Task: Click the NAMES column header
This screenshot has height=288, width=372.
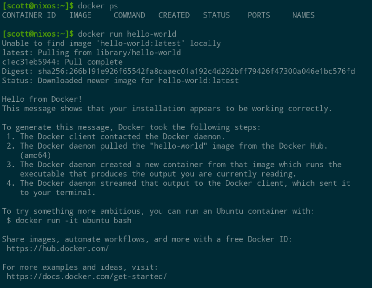Action: [x=303, y=15]
